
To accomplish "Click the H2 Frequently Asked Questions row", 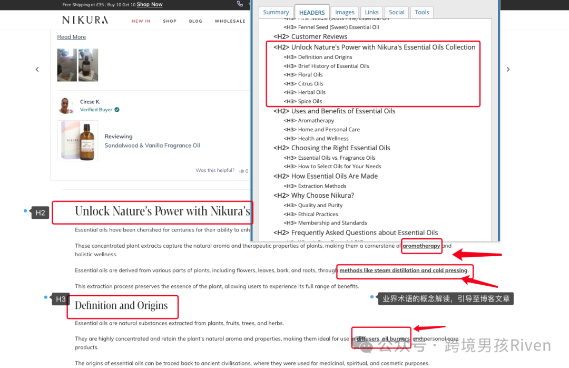I will tap(356, 233).
